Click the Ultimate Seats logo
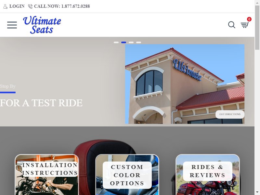Viewport: 260px width, 195px height. [x=42, y=25]
